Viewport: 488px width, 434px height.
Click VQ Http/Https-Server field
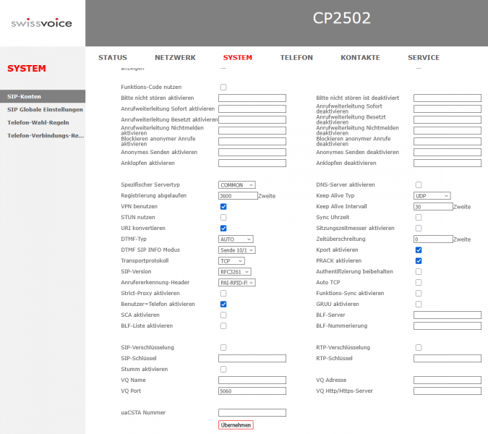[x=448, y=391]
